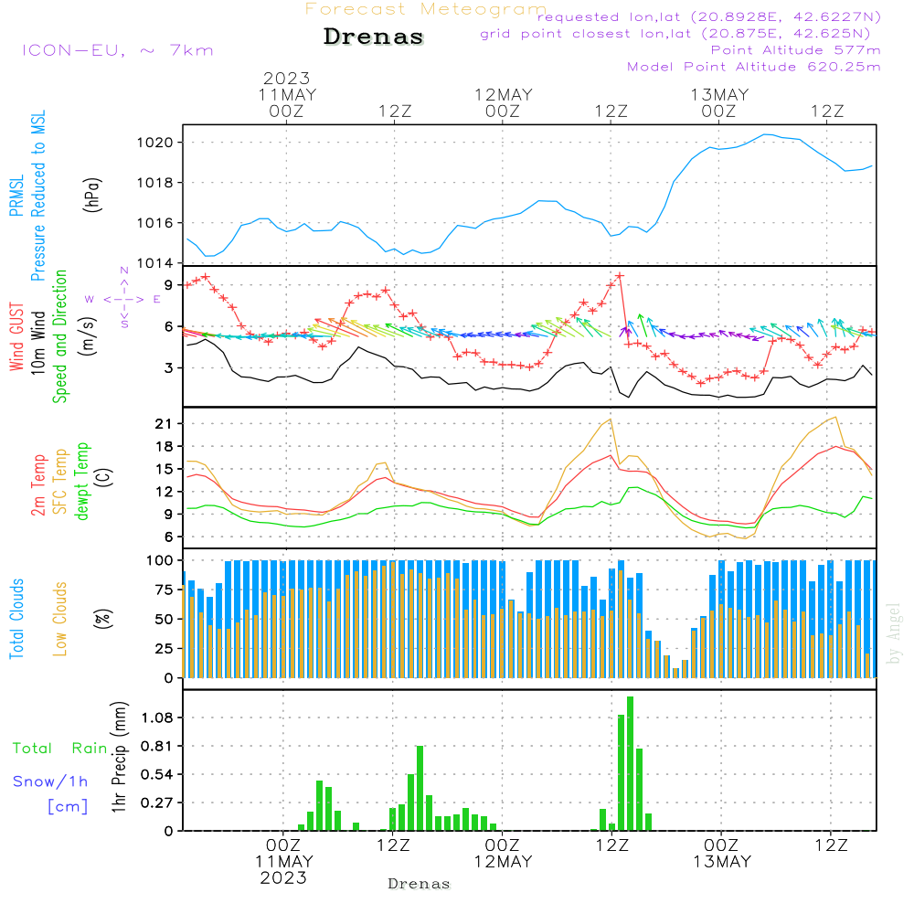Click the 1020 pressure axis value
914x914 pixels.
click(155, 143)
